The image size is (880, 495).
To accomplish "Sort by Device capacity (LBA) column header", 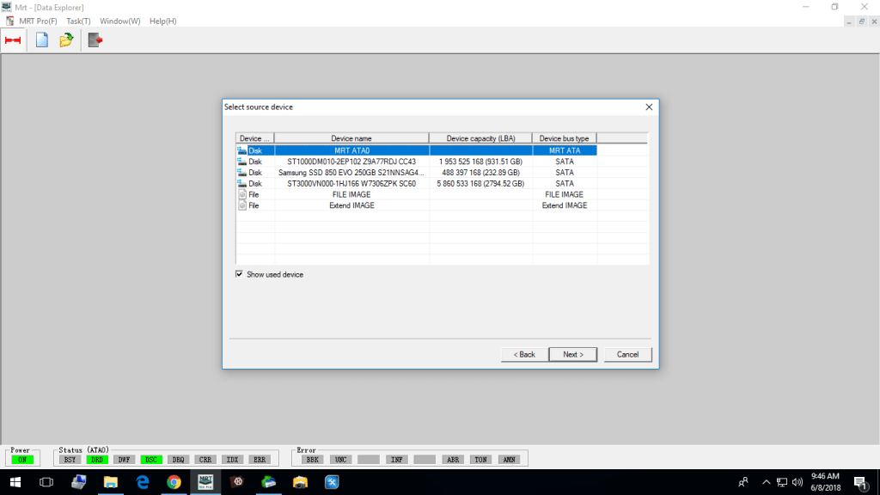I will (x=480, y=138).
